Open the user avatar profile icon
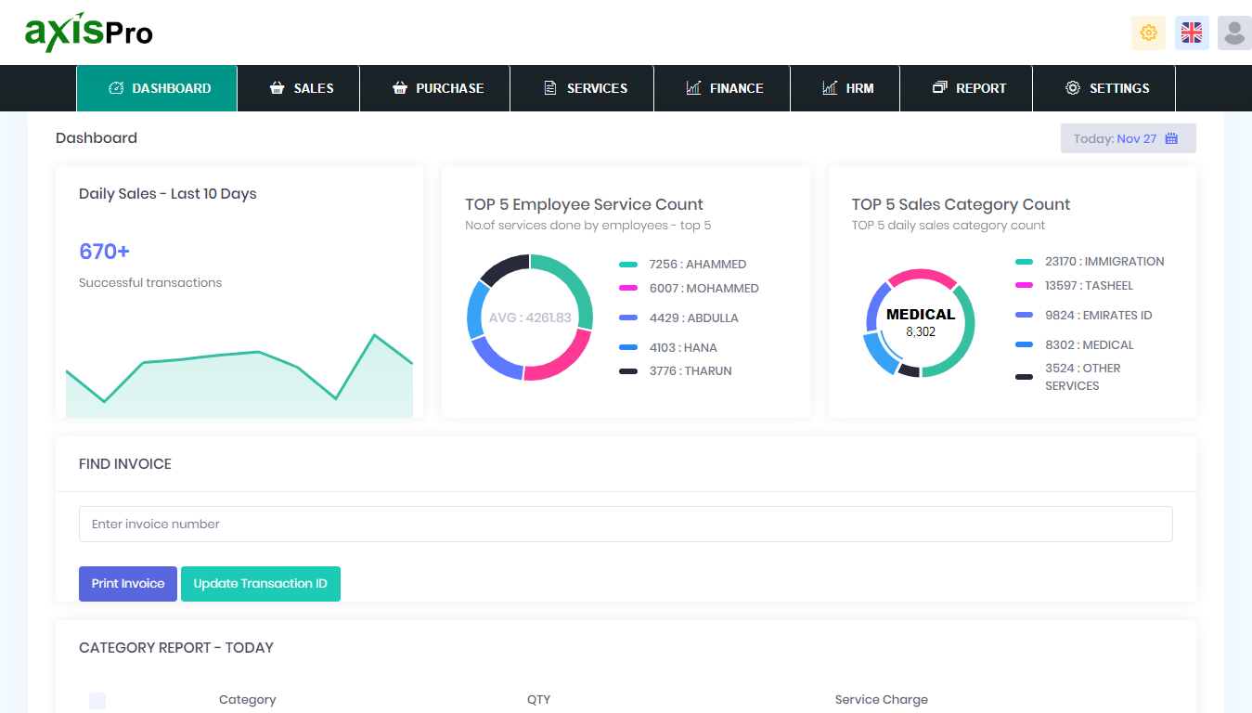Screen dimensions: 1252x713 tap(1234, 32)
